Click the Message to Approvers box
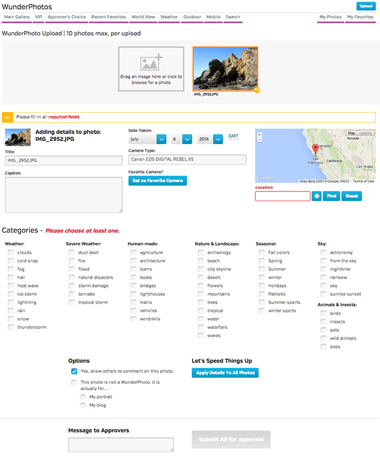 121,444
